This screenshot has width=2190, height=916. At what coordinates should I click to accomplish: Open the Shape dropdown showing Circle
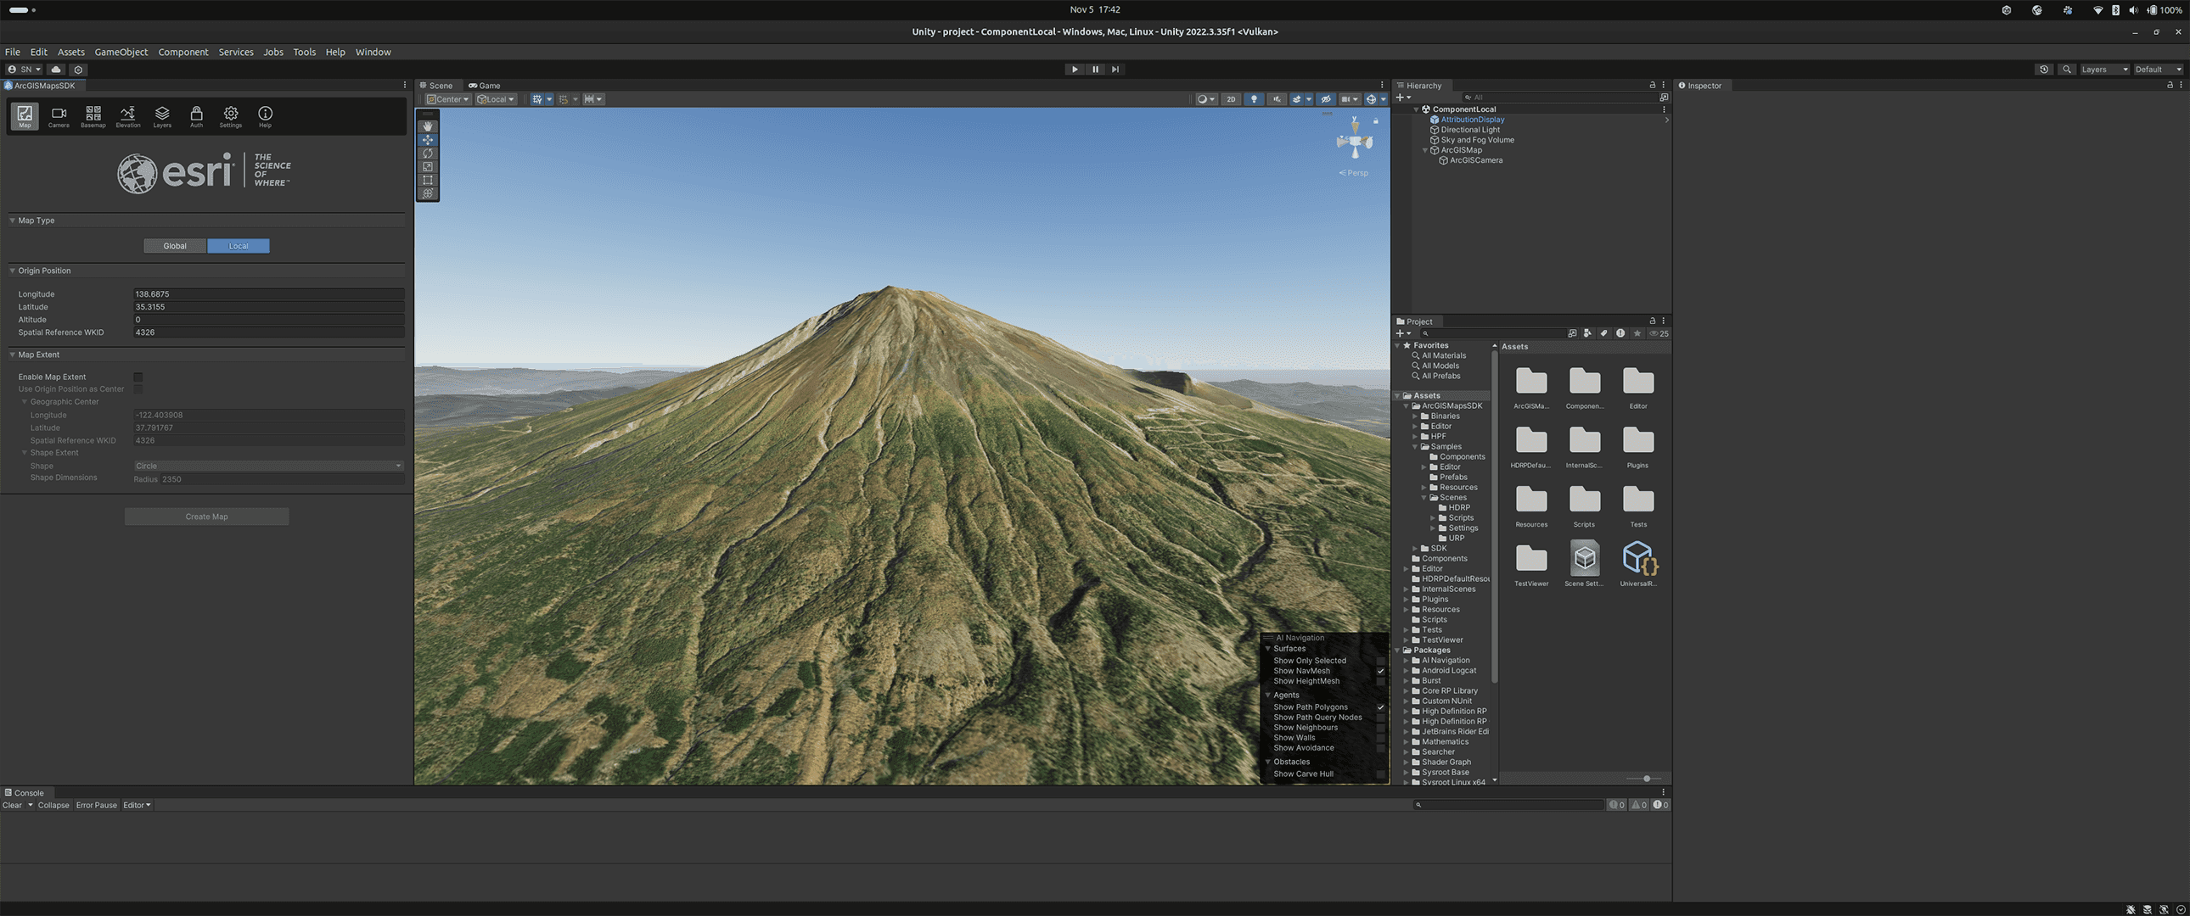tap(268, 466)
